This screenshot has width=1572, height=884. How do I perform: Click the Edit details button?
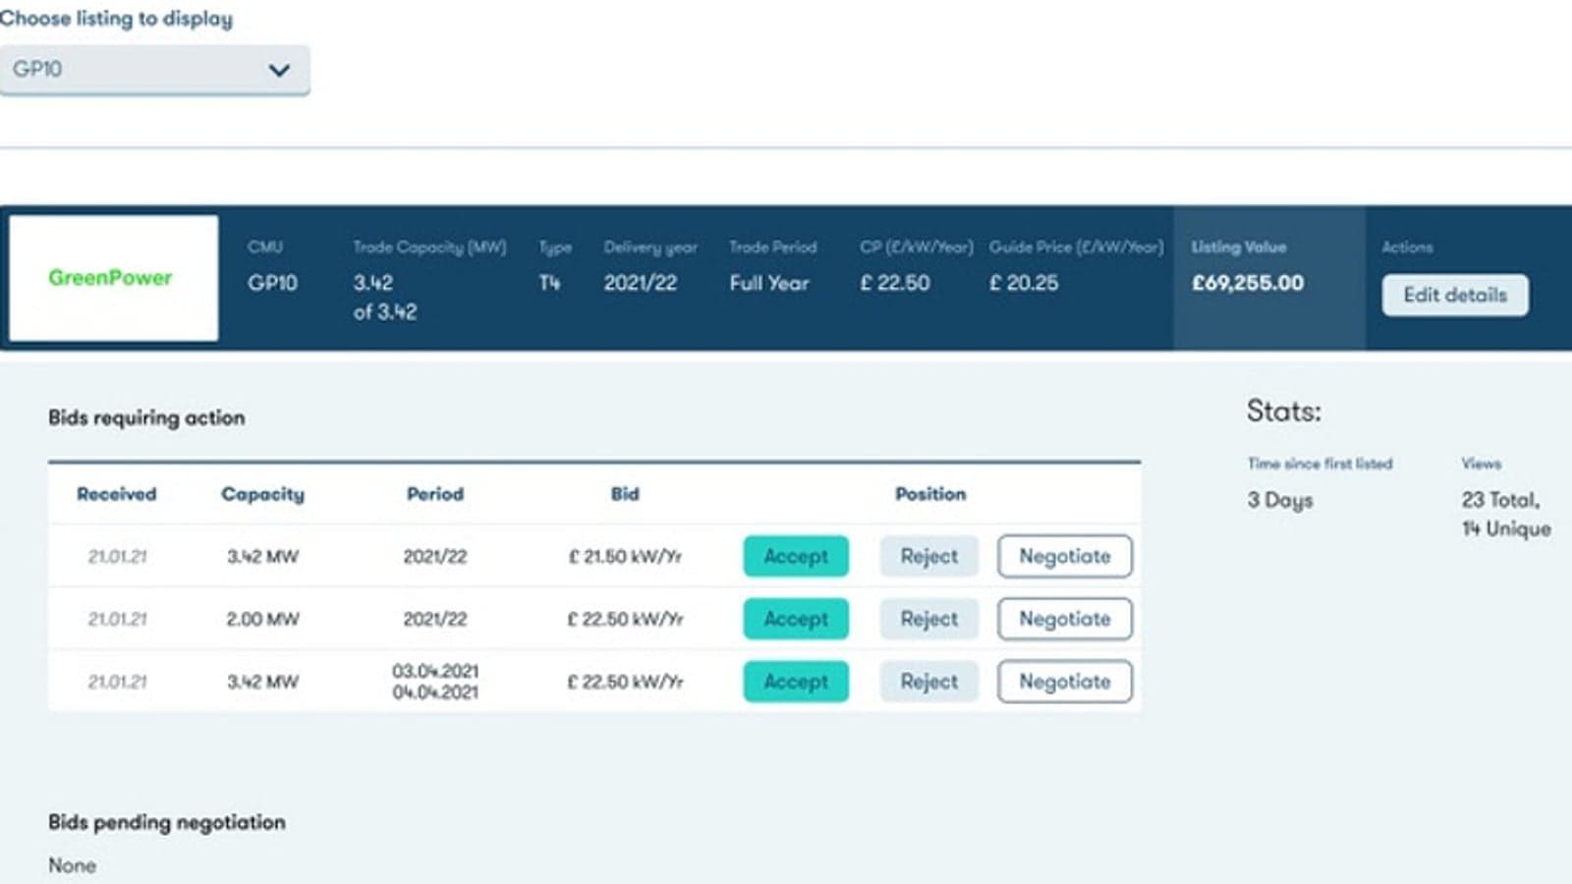pyautogui.click(x=1455, y=295)
